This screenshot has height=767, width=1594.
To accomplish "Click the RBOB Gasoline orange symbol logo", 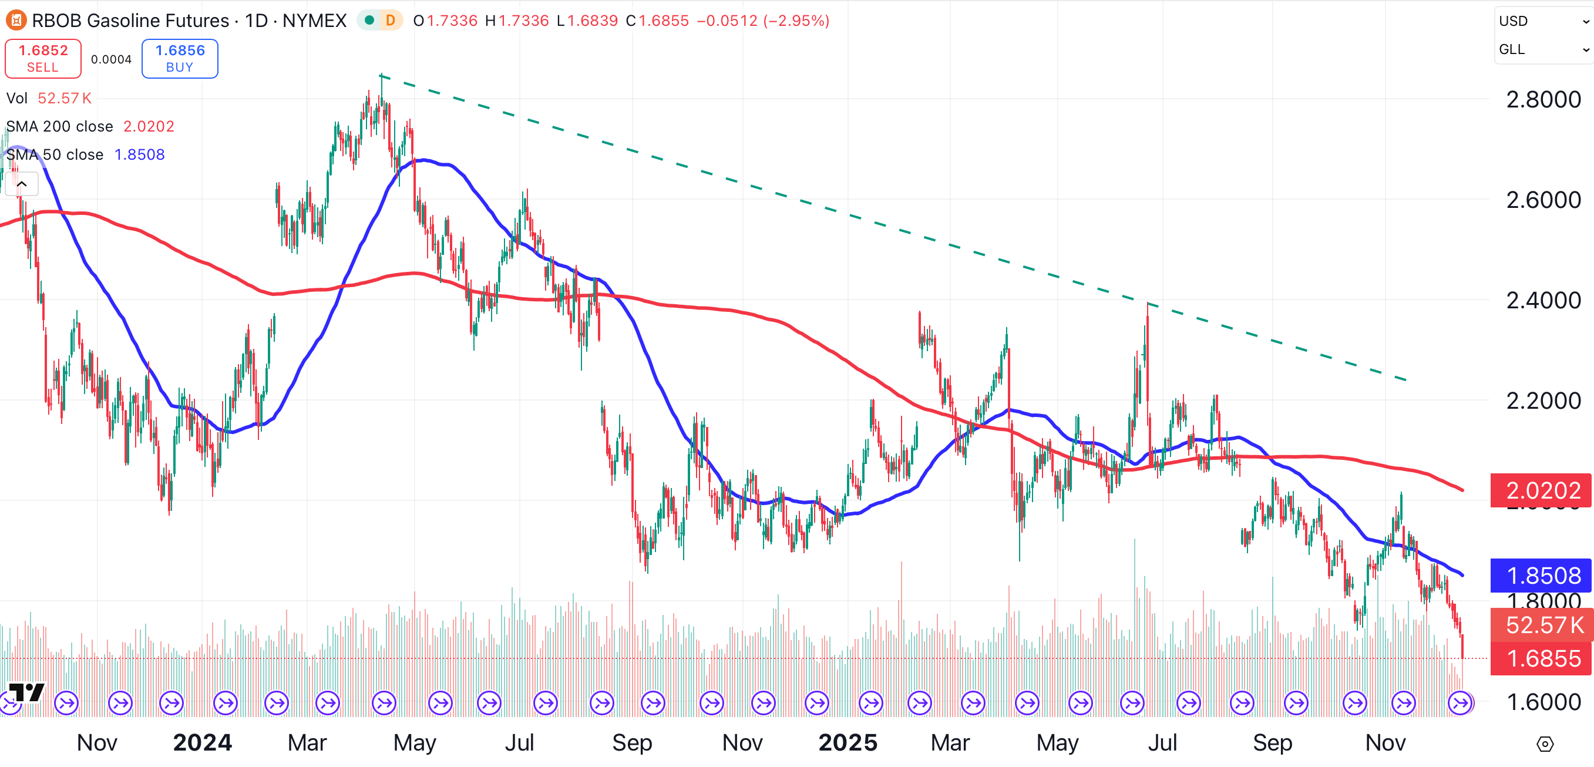I will (15, 21).
